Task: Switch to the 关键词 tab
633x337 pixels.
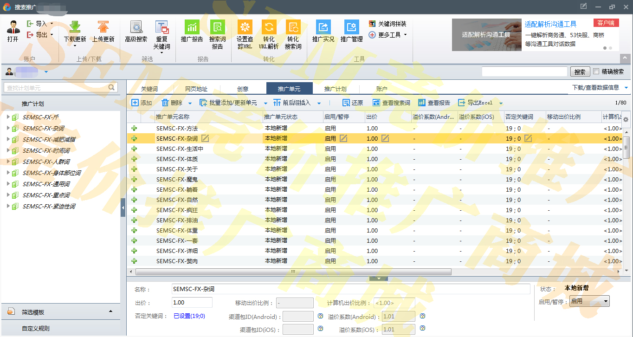Action: point(149,89)
